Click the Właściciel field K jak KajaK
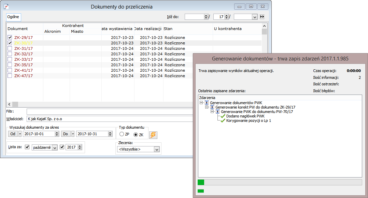The width and height of the screenshot is (368, 198). pyautogui.click(x=110, y=119)
